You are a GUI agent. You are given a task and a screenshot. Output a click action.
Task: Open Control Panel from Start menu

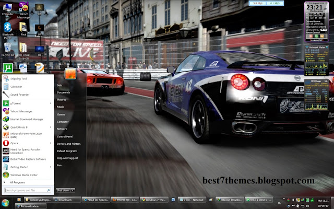click(65, 136)
